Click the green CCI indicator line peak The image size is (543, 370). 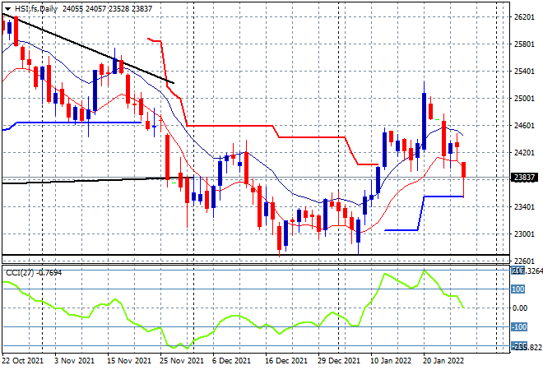424,271
